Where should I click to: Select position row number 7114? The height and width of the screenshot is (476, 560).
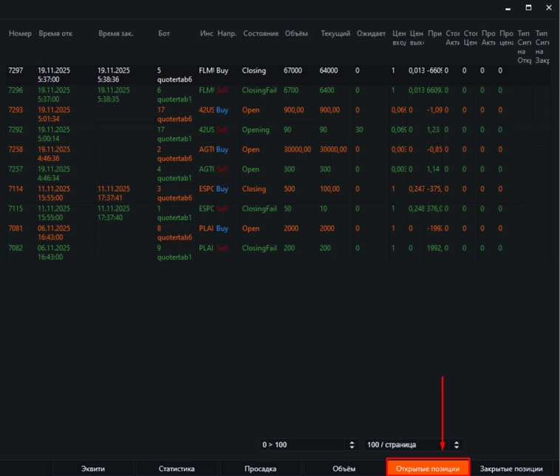tap(16, 188)
